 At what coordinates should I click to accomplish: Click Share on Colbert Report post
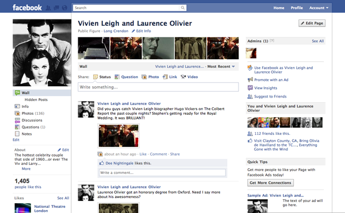point(175,154)
